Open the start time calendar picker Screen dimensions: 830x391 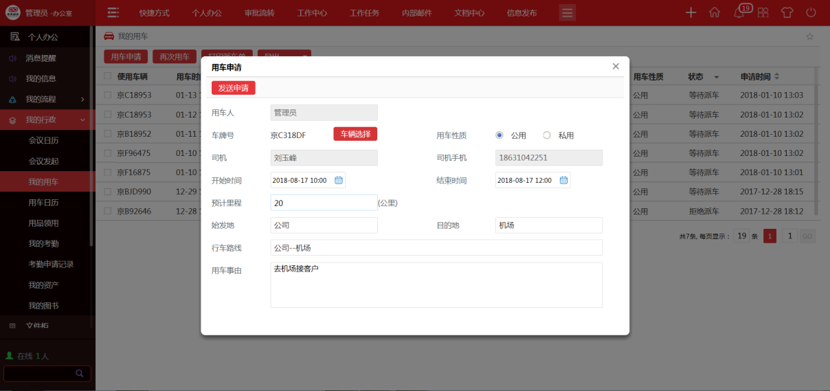click(338, 180)
